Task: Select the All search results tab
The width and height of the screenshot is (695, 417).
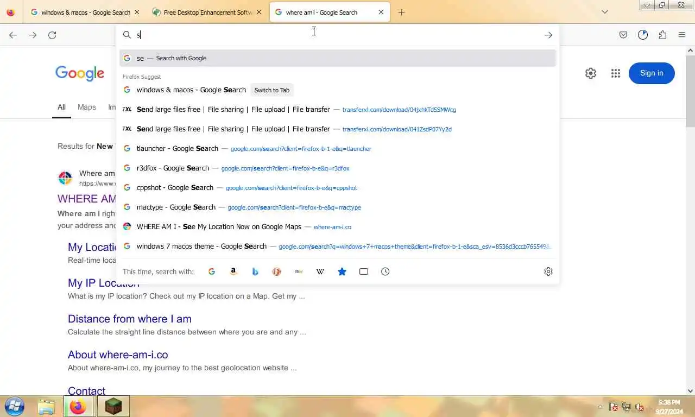Action: [61, 108]
